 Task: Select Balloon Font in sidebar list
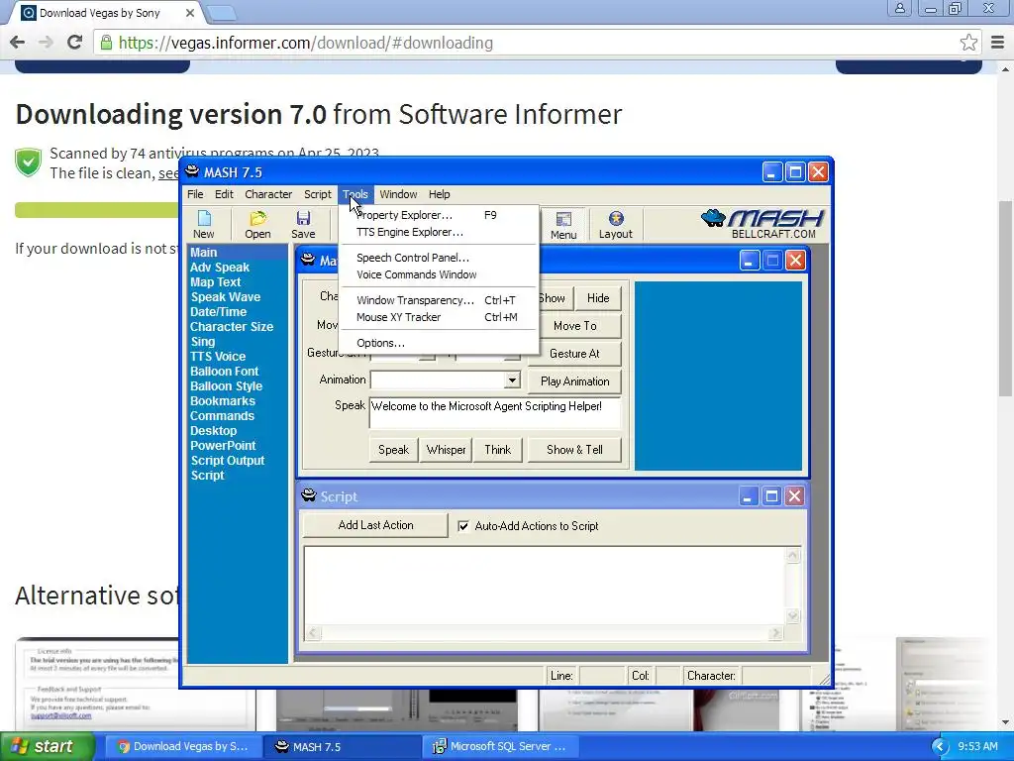(x=225, y=372)
